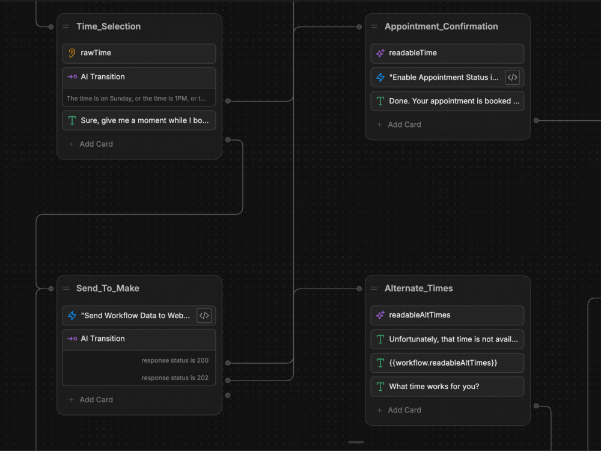Image resolution: width=601 pixels, height=451 pixels.
Task: Select the Send_To_Make block title
Action: (x=108, y=289)
